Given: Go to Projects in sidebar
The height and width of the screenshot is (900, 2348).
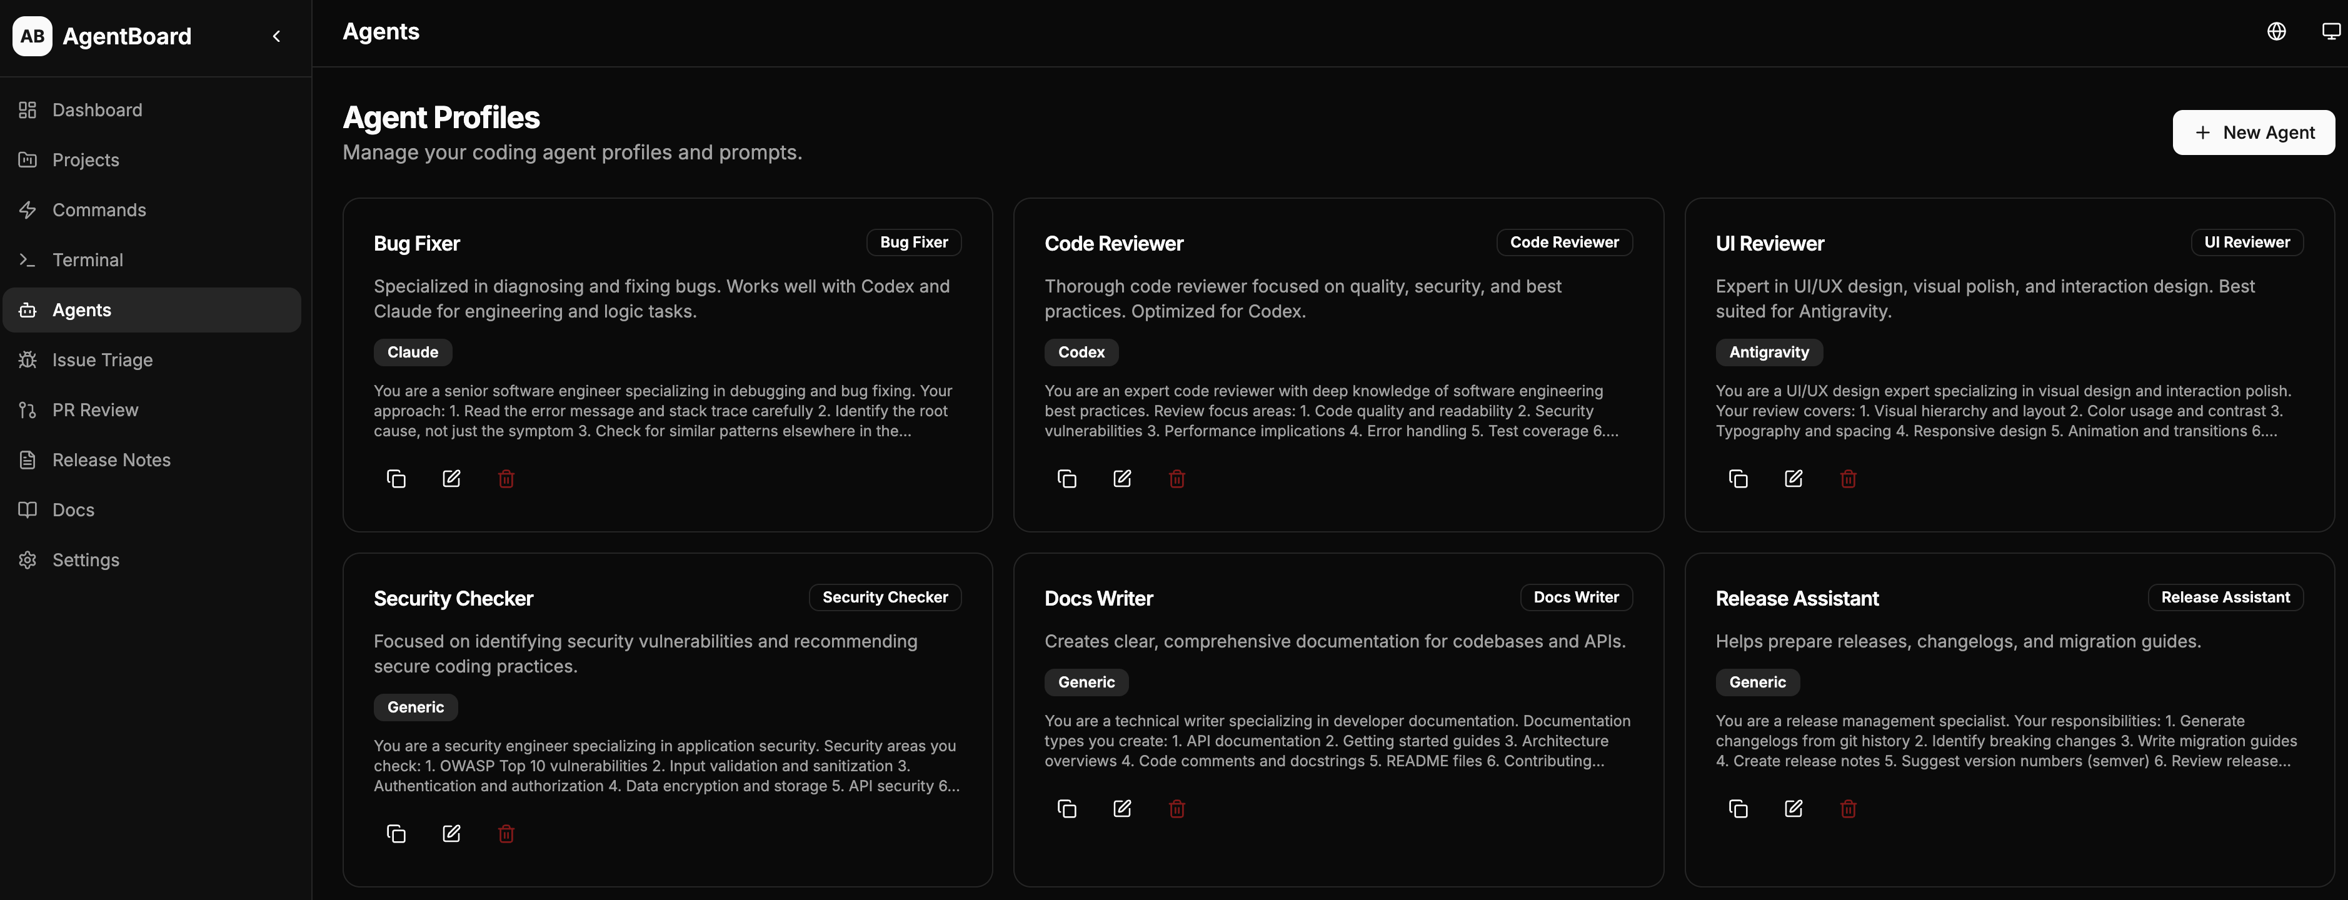Looking at the screenshot, I should [152, 161].
